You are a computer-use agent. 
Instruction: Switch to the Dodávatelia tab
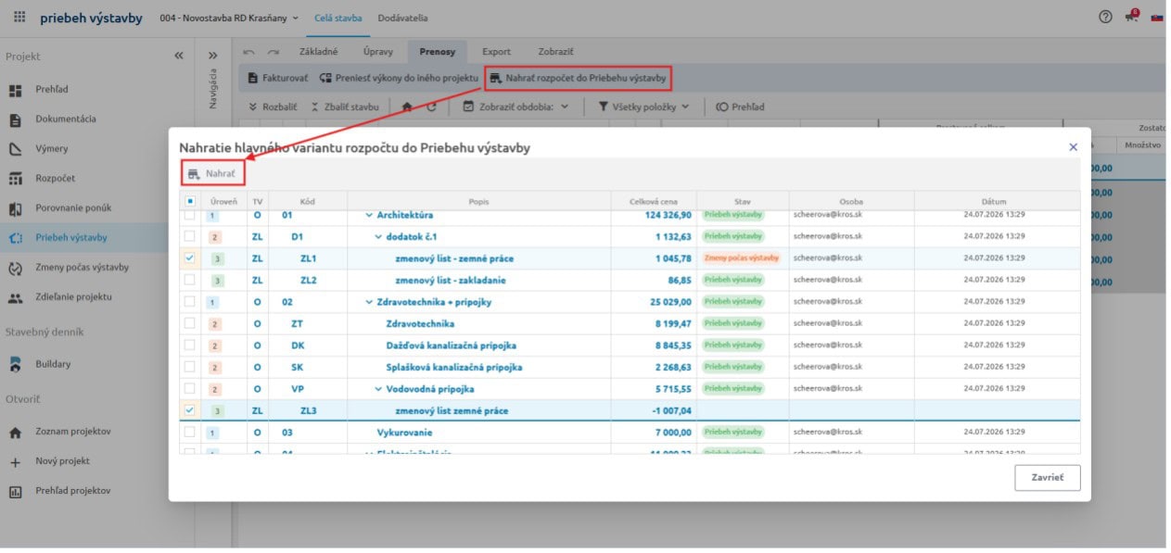pos(403,18)
